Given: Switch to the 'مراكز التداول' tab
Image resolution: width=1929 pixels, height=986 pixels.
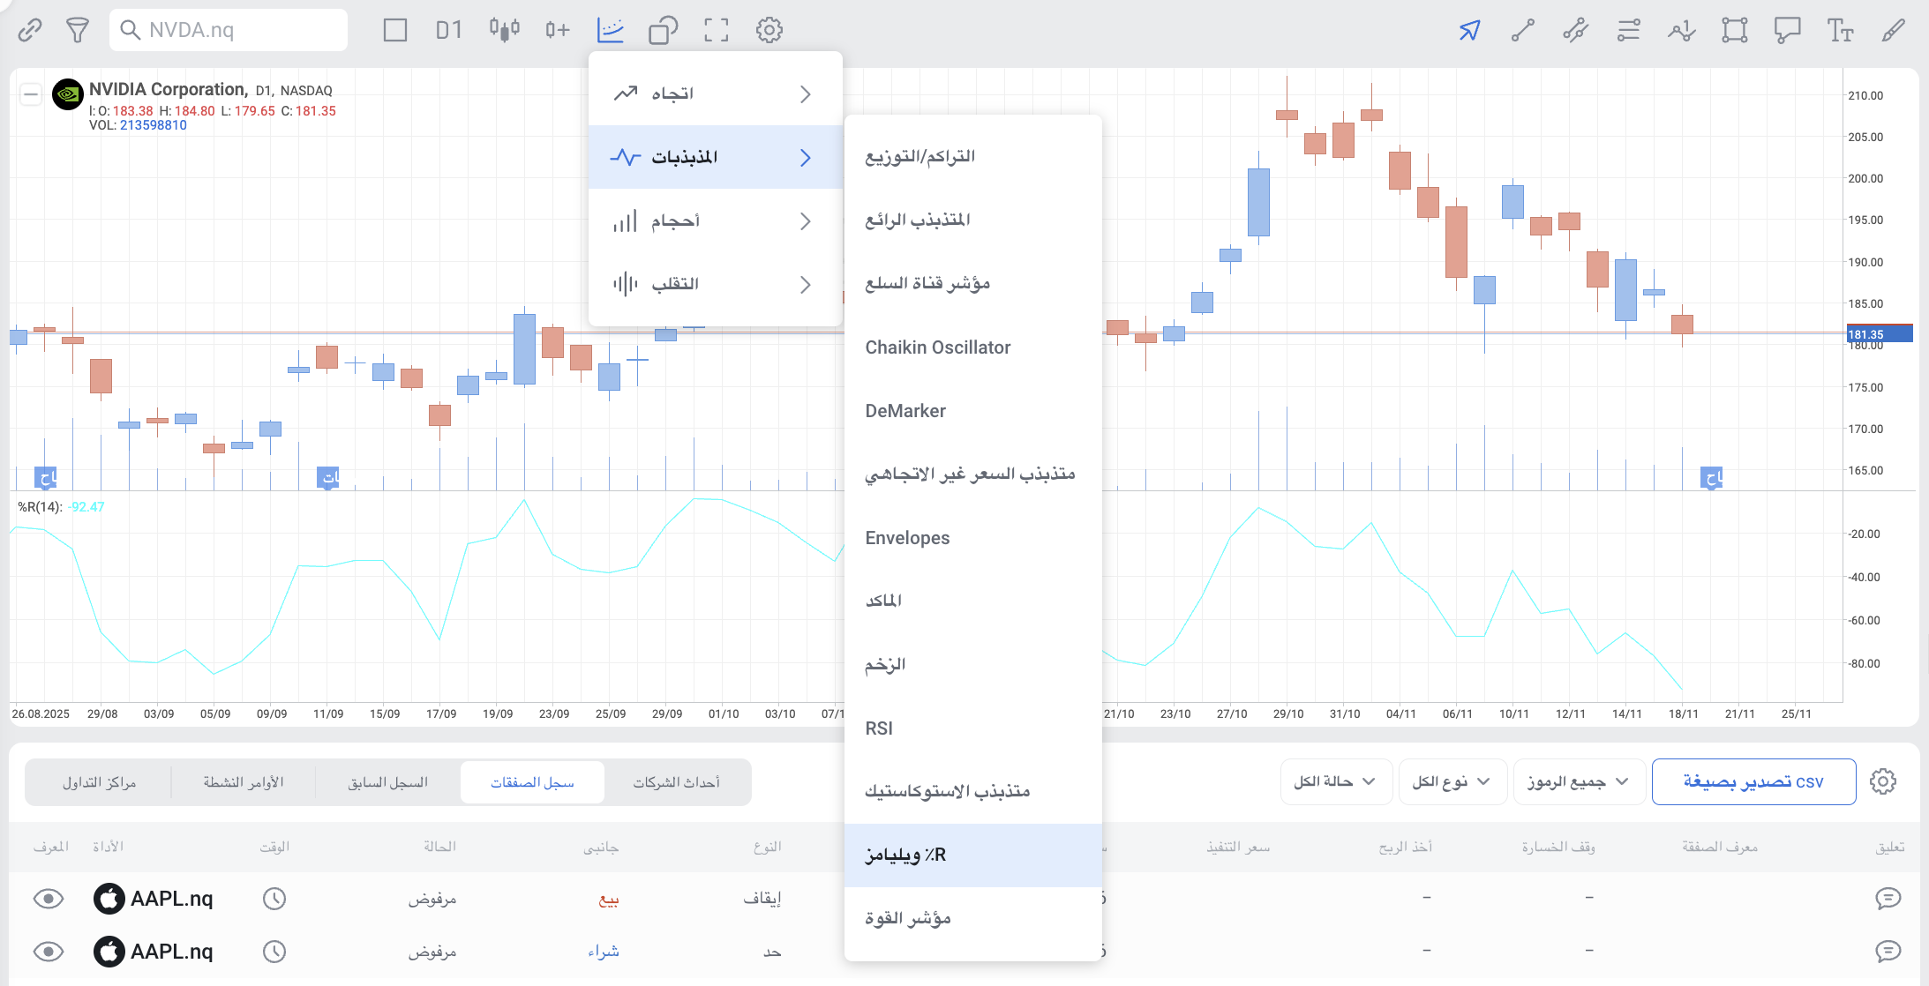Looking at the screenshot, I should (x=99, y=782).
